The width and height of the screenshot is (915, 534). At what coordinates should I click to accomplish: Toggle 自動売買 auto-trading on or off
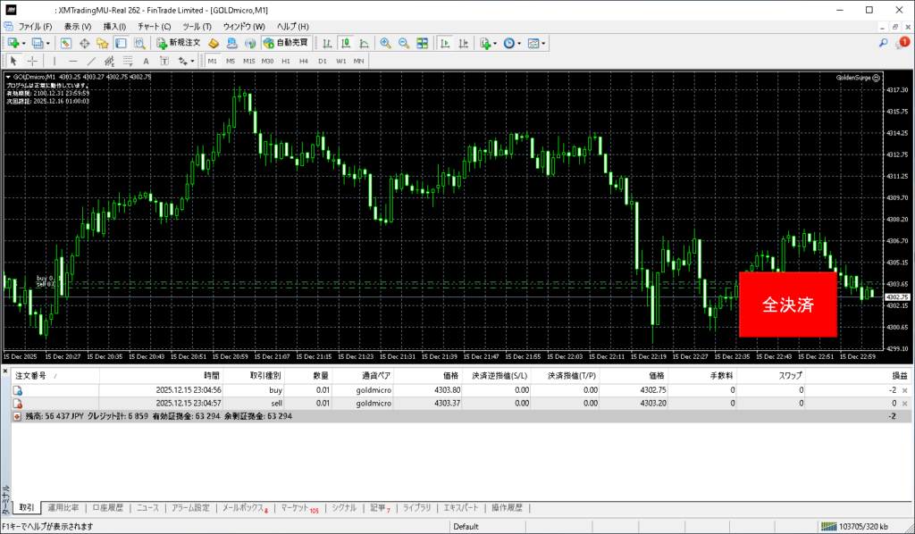click(285, 43)
